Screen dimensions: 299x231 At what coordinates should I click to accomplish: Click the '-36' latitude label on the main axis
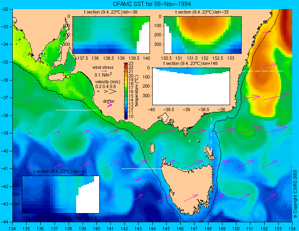point(5,80)
